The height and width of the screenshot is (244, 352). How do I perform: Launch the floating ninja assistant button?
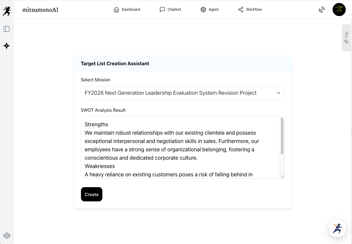coord(337,229)
